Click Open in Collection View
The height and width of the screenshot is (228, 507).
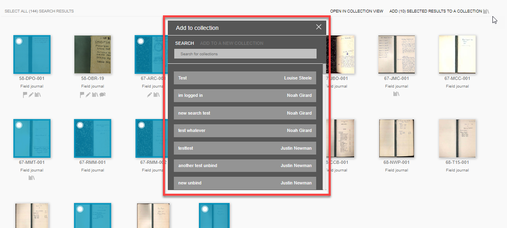click(x=357, y=11)
